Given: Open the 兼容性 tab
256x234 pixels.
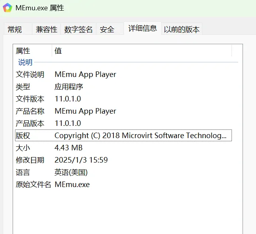Looking at the screenshot, I should (x=46, y=29).
